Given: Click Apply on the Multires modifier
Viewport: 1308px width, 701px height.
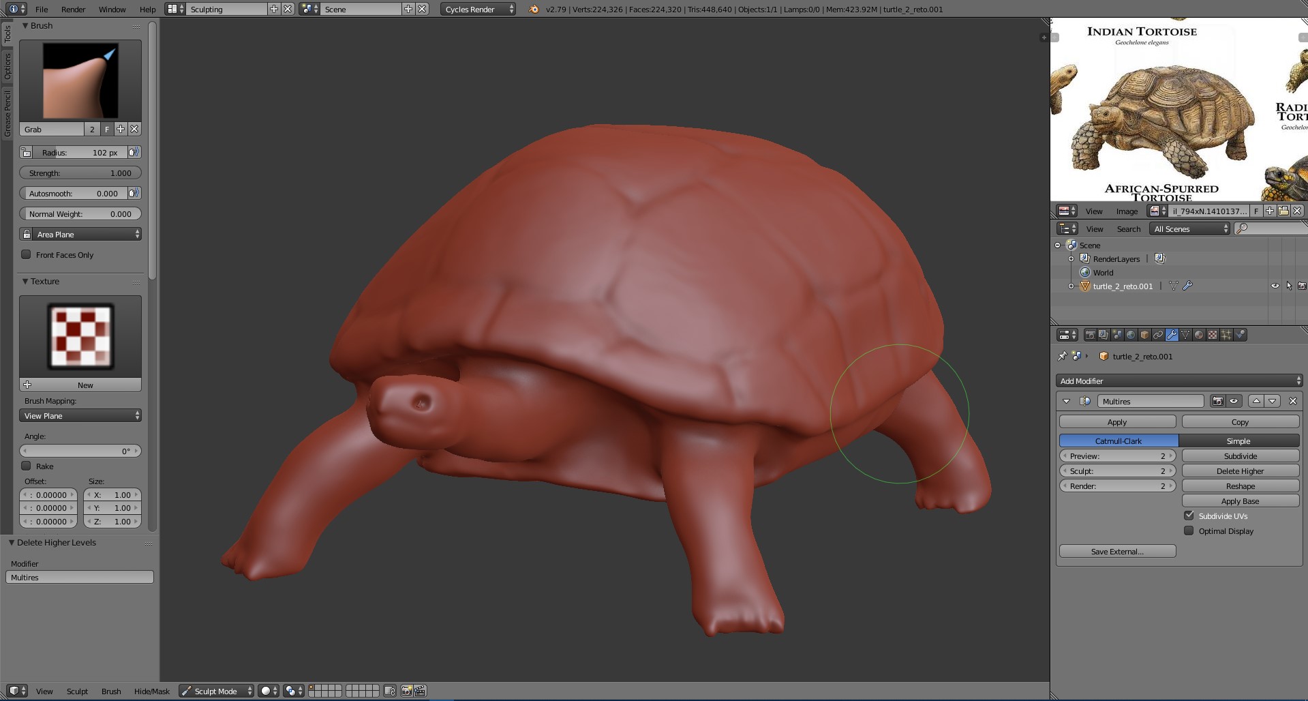Looking at the screenshot, I should [x=1117, y=421].
